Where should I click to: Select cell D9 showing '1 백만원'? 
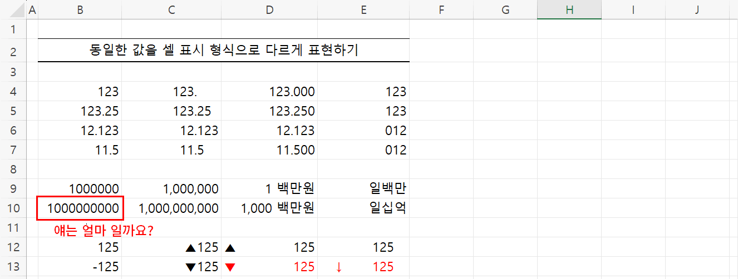[269, 188]
